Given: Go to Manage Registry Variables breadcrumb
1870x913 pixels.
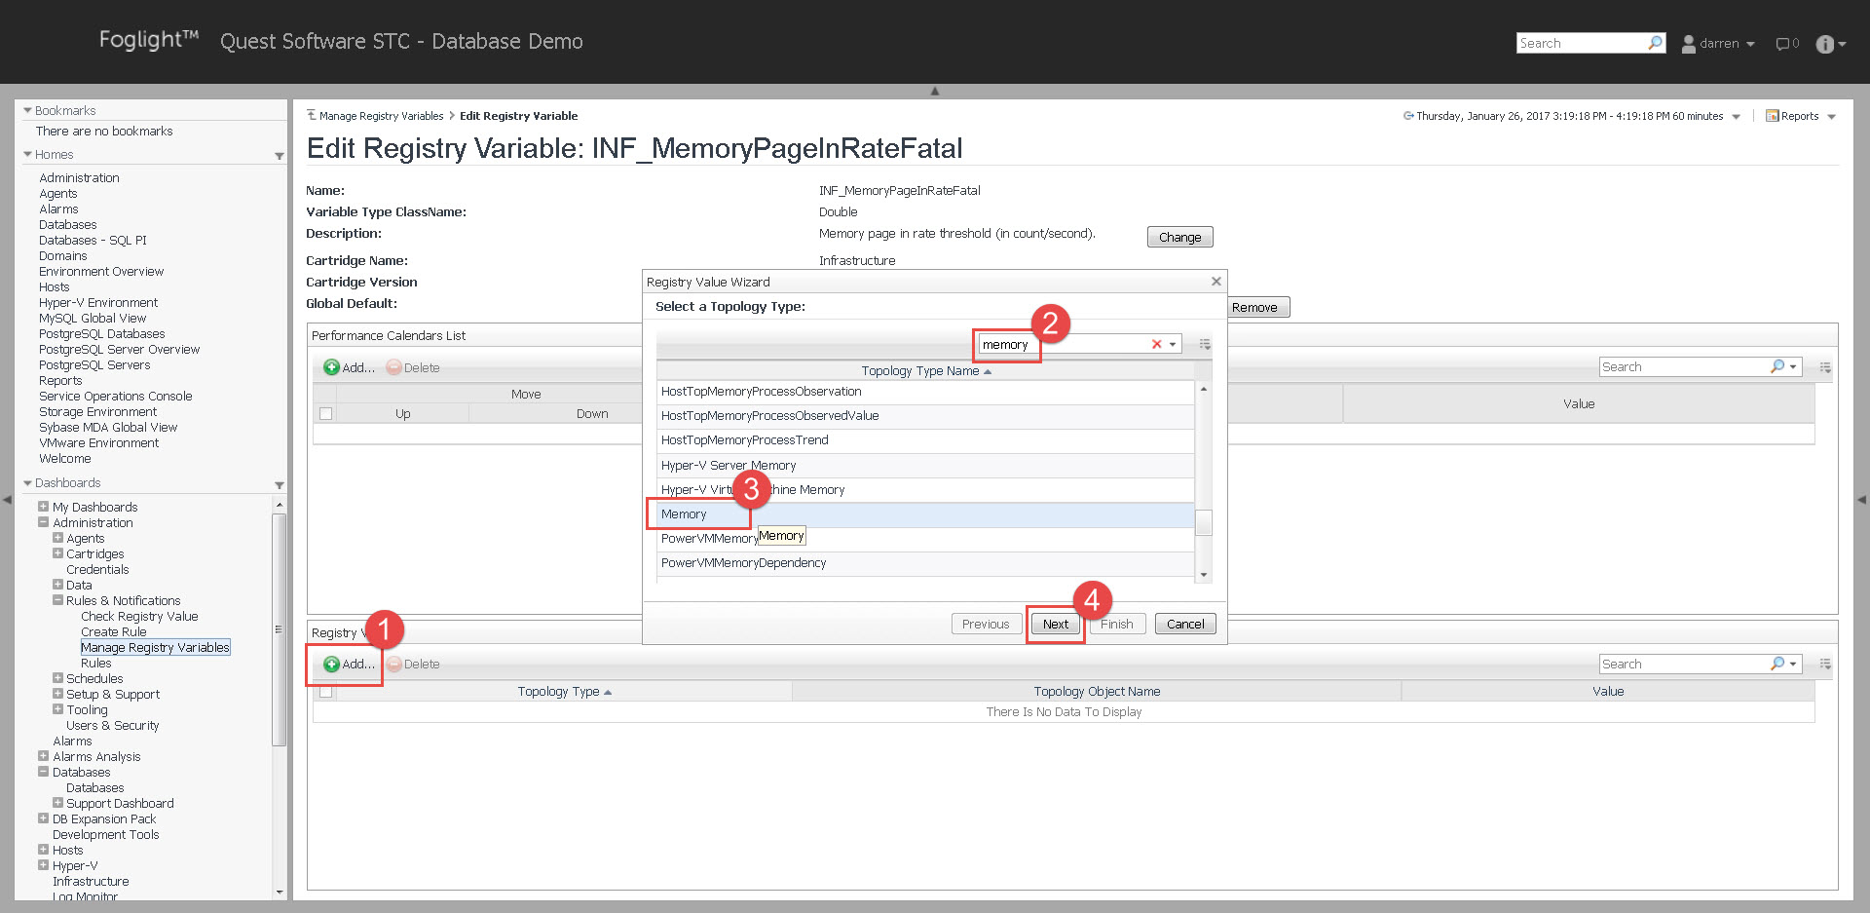Looking at the screenshot, I should (381, 116).
